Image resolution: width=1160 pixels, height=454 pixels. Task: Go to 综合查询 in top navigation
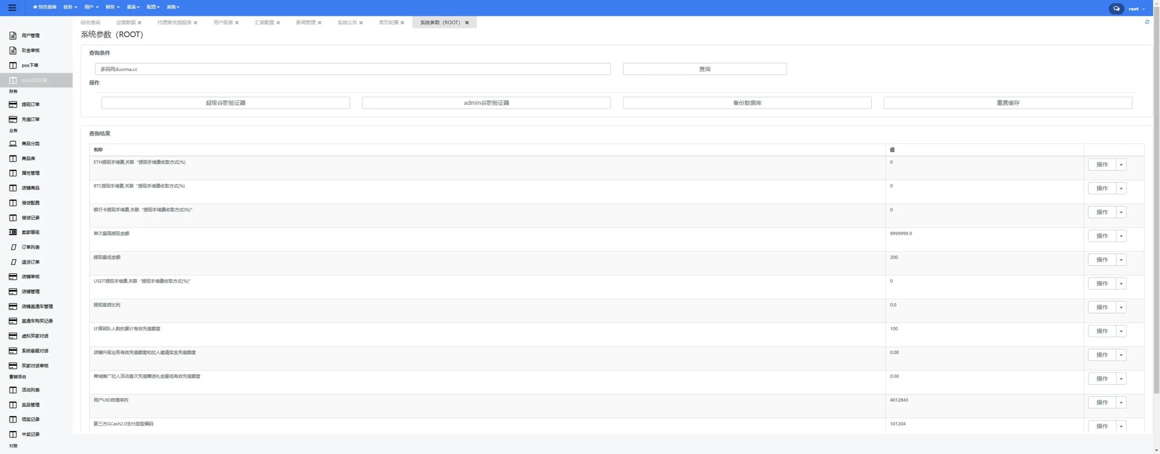pyautogui.click(x=45, y=7)
